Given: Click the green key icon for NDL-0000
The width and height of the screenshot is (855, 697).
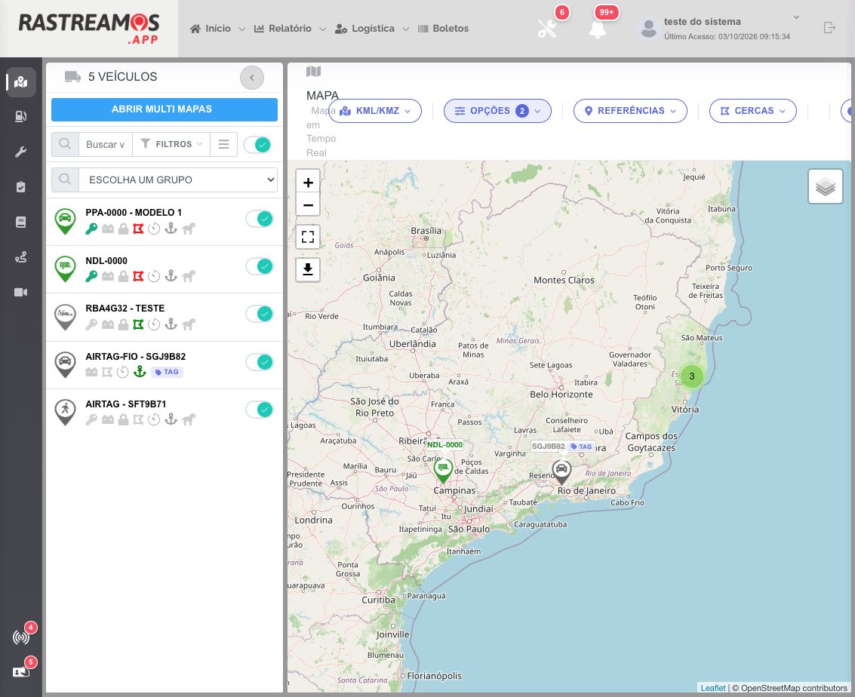Looking at the screenshot, I should tap(91, 276).
